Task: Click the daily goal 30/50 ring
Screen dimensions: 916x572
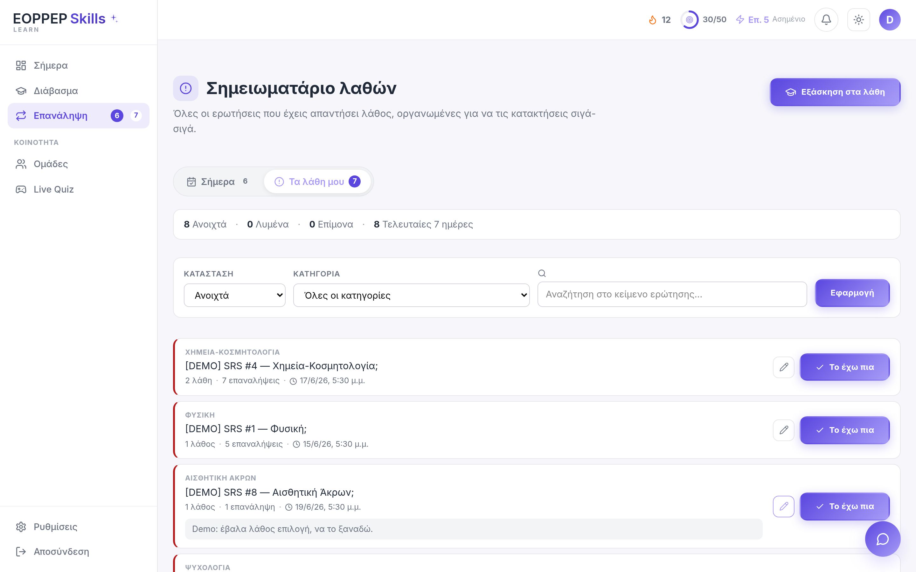Action: point(704,20)
